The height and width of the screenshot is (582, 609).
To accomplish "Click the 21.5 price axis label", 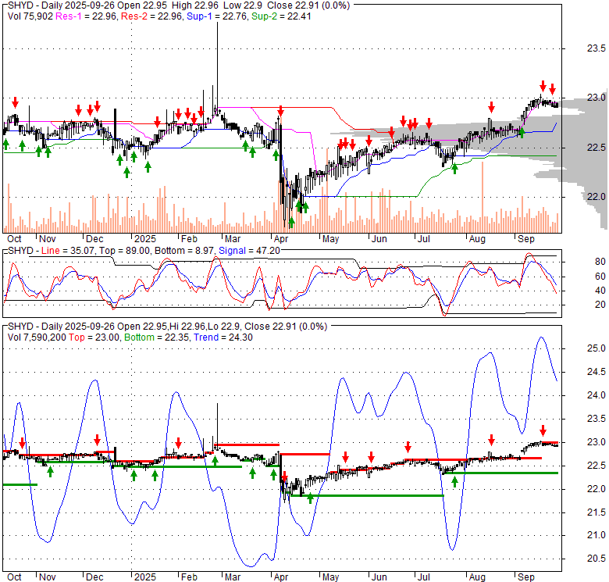I will pyautogui.click(x=596, y=512).
